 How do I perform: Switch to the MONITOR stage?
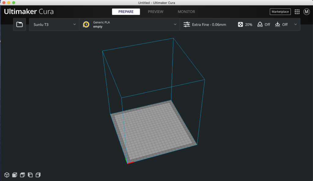pyautogui.click(x=186, y=12)
